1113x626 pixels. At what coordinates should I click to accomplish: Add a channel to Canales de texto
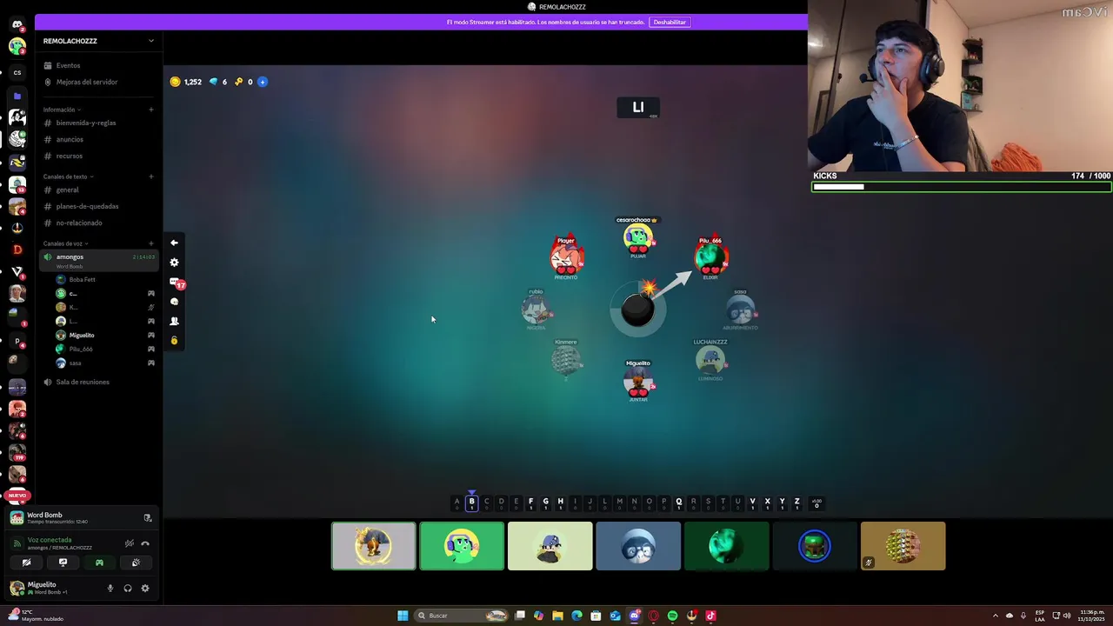pyautogui.click(x=150, y=176)
